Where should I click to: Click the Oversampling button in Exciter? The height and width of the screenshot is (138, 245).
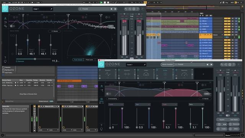pyautogui.click(x=113, y=99)
